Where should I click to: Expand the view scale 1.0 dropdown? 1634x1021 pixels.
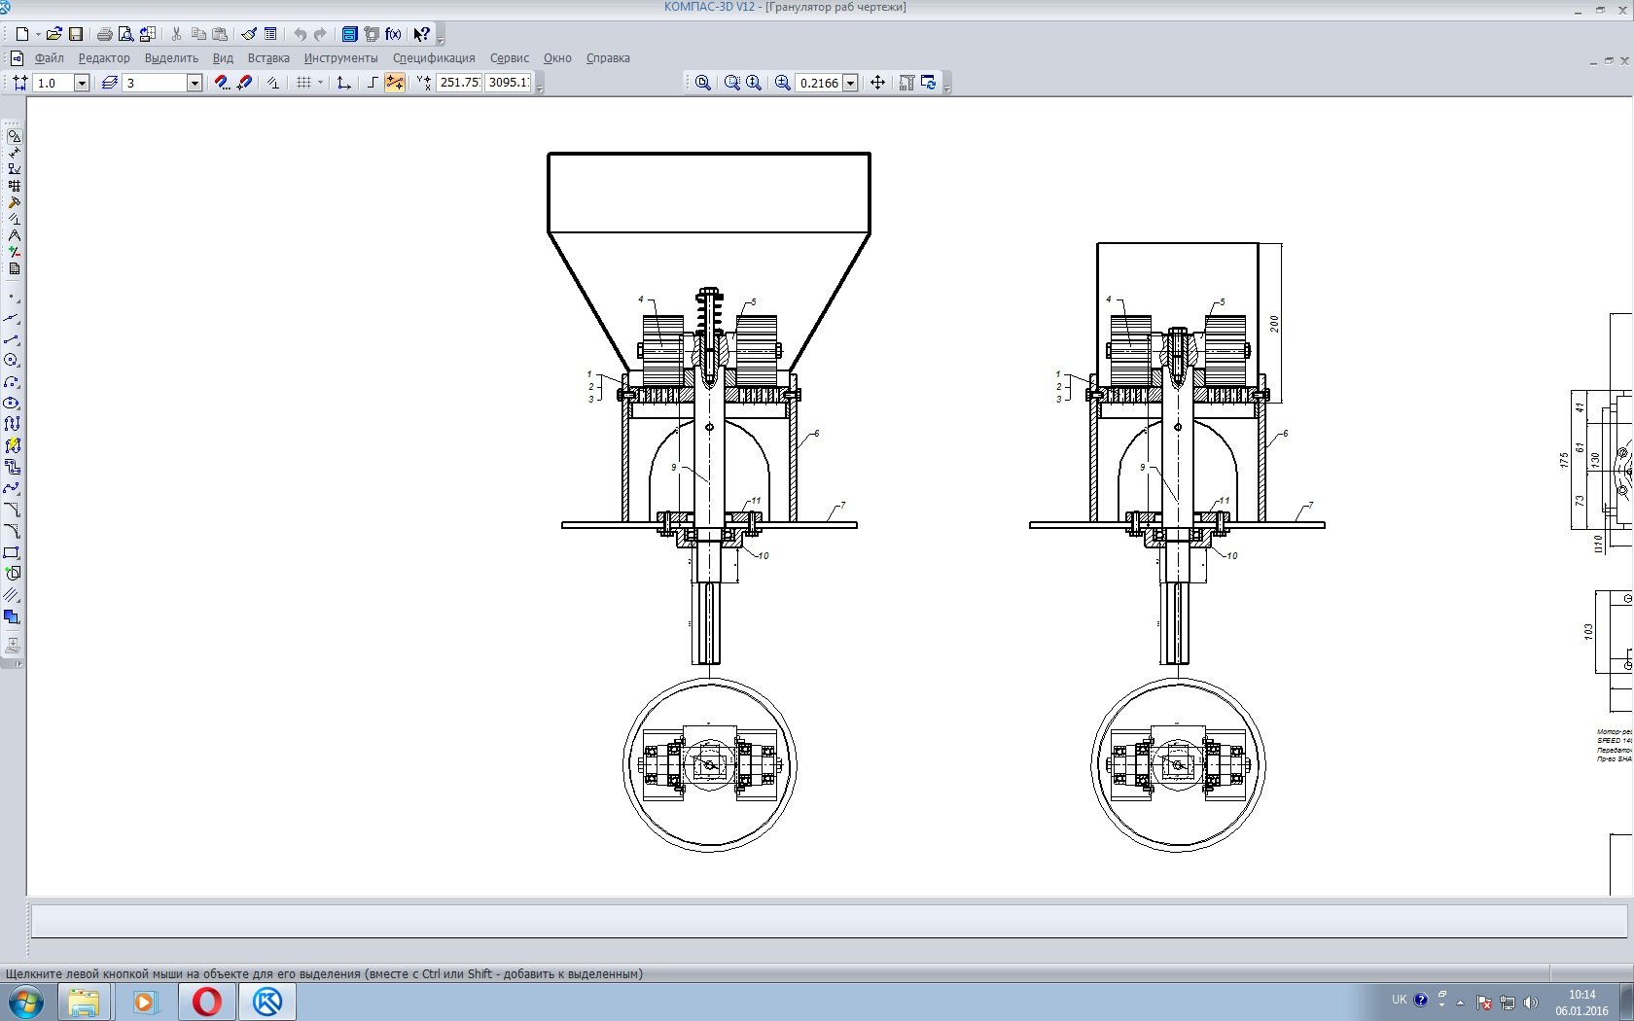pyautogui.click(x=82, y=84)
